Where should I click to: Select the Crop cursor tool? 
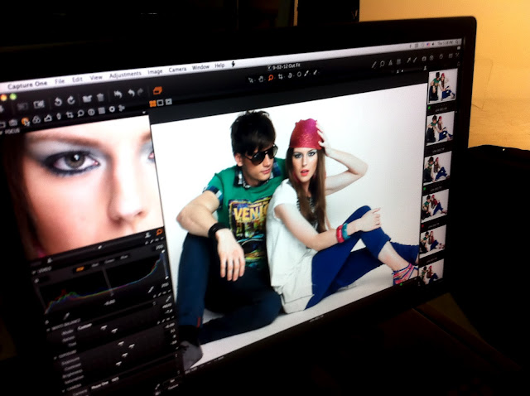[x=281, y=77]
